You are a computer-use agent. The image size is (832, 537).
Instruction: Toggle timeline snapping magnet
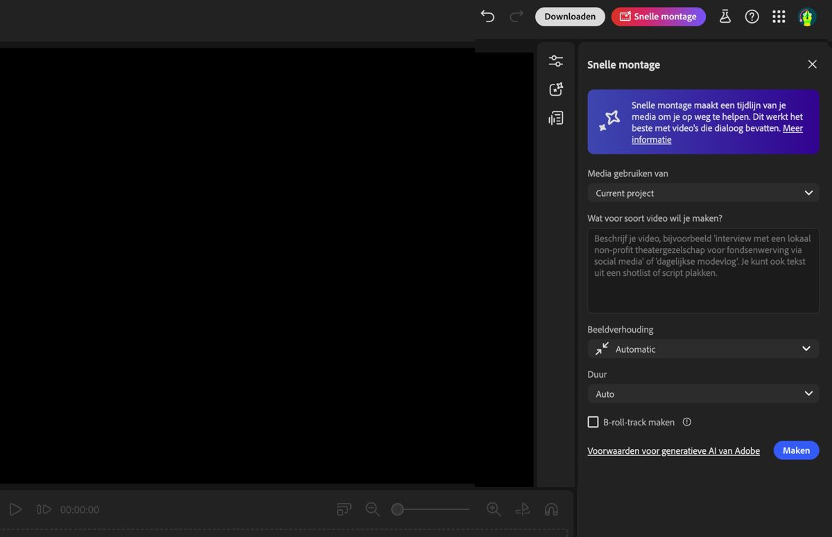pos(551,509)
